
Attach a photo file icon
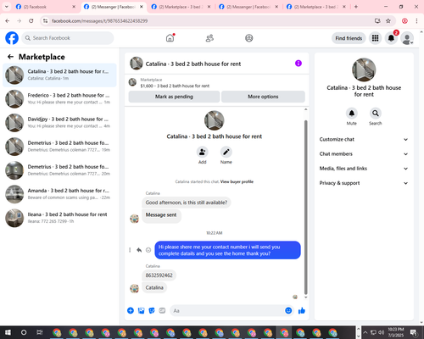point(141,311)
